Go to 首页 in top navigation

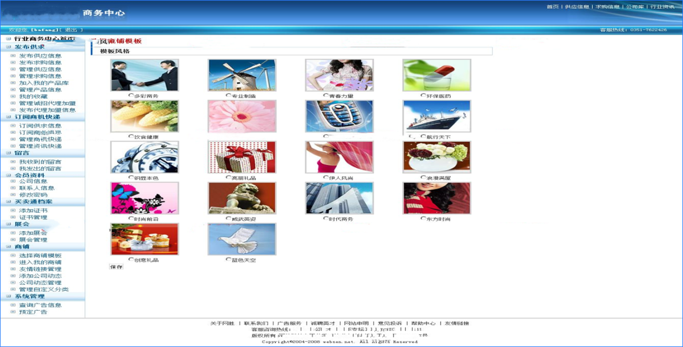(553, 7)
